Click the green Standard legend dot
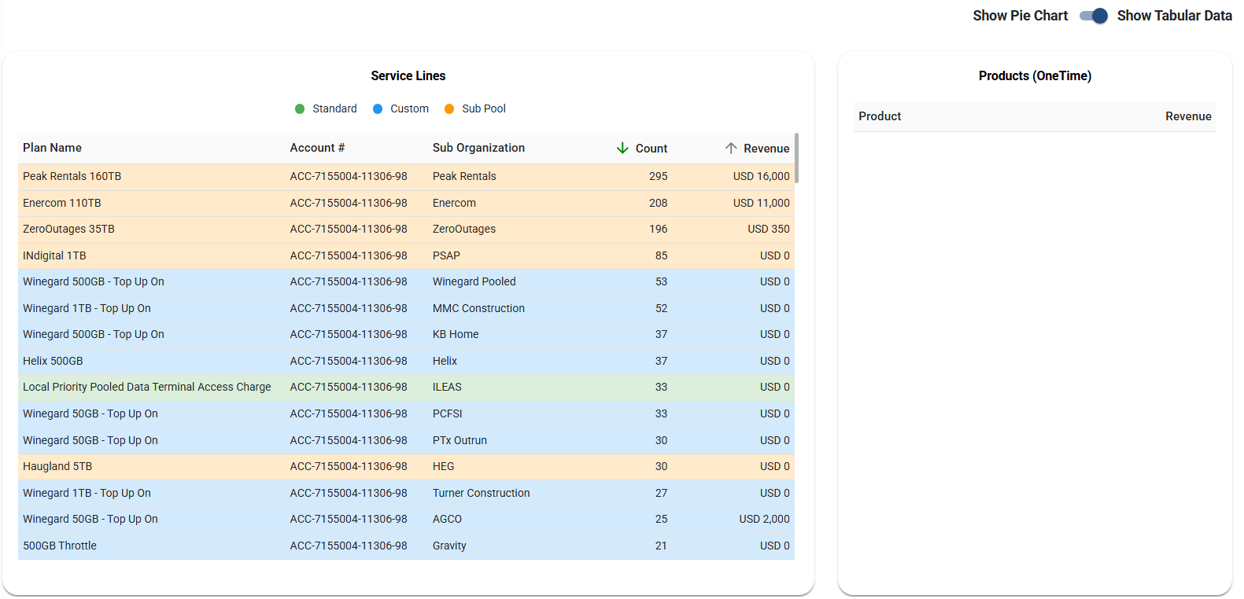Image resolution: width=1244 pixels, height=599 pixels. pyautogui.click(x=300, y=108)
